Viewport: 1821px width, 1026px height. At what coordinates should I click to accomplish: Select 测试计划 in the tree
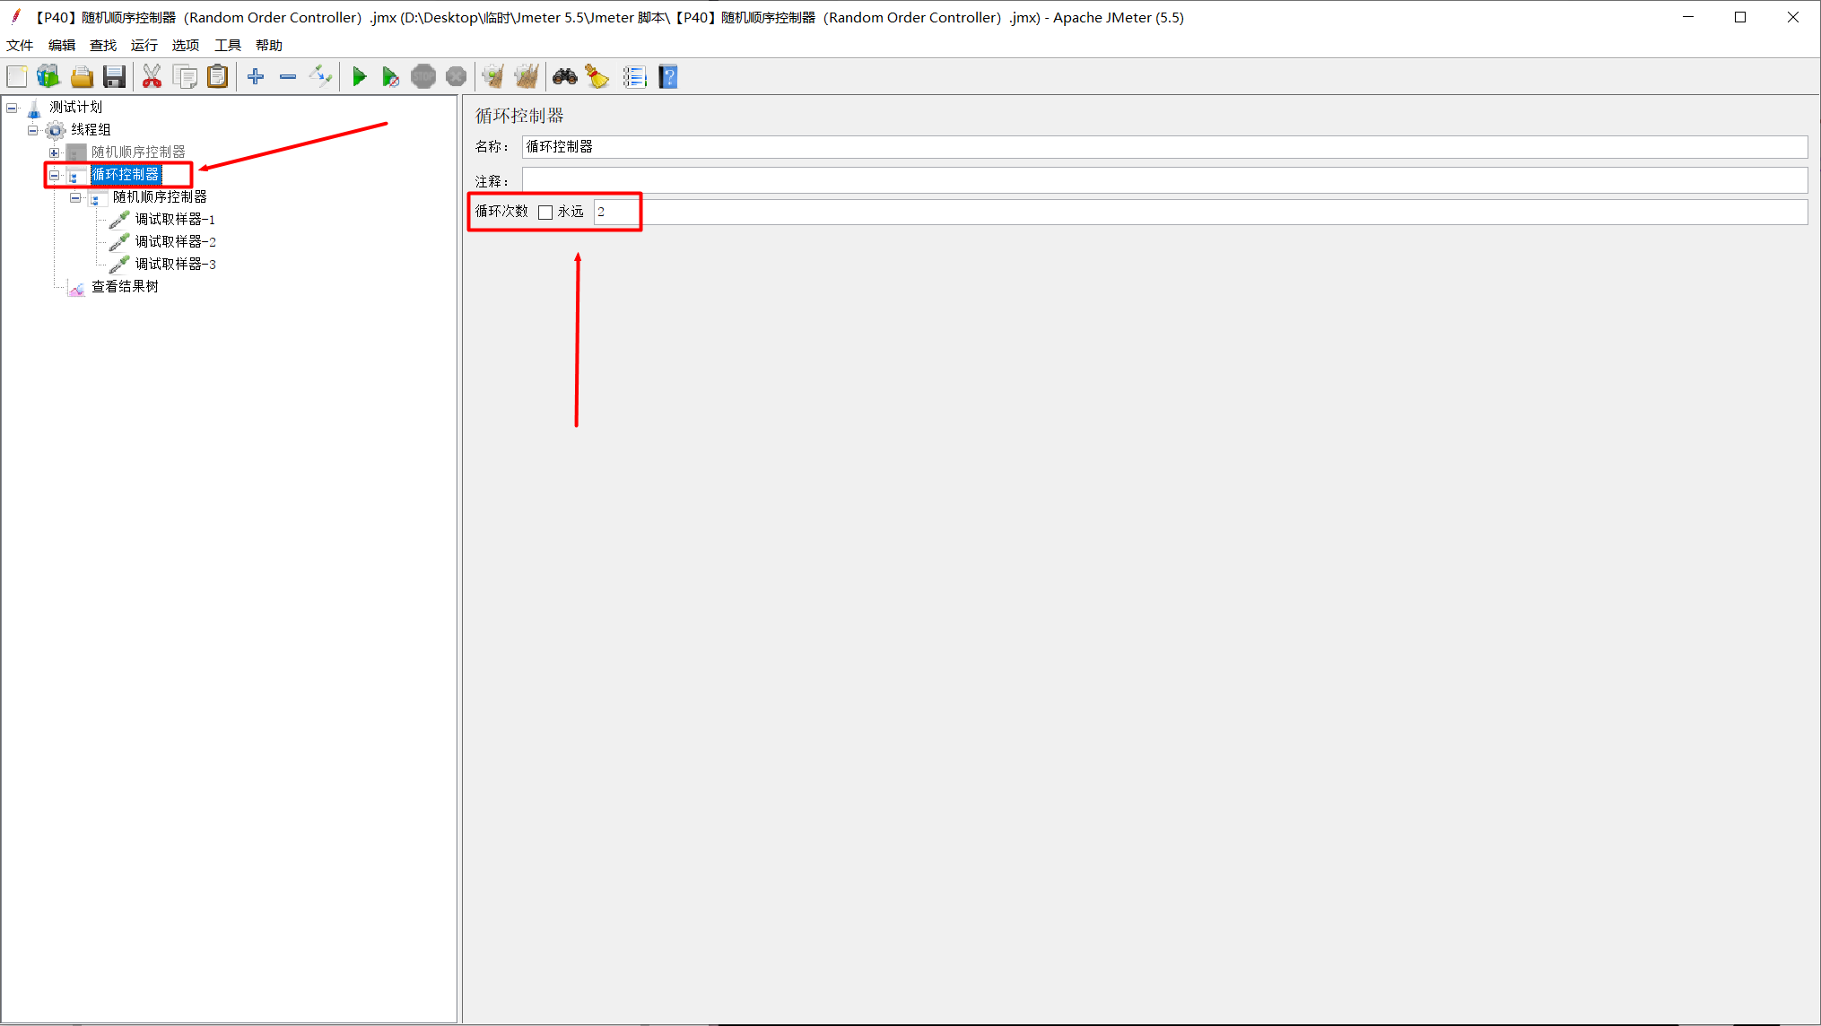[75, 108]
